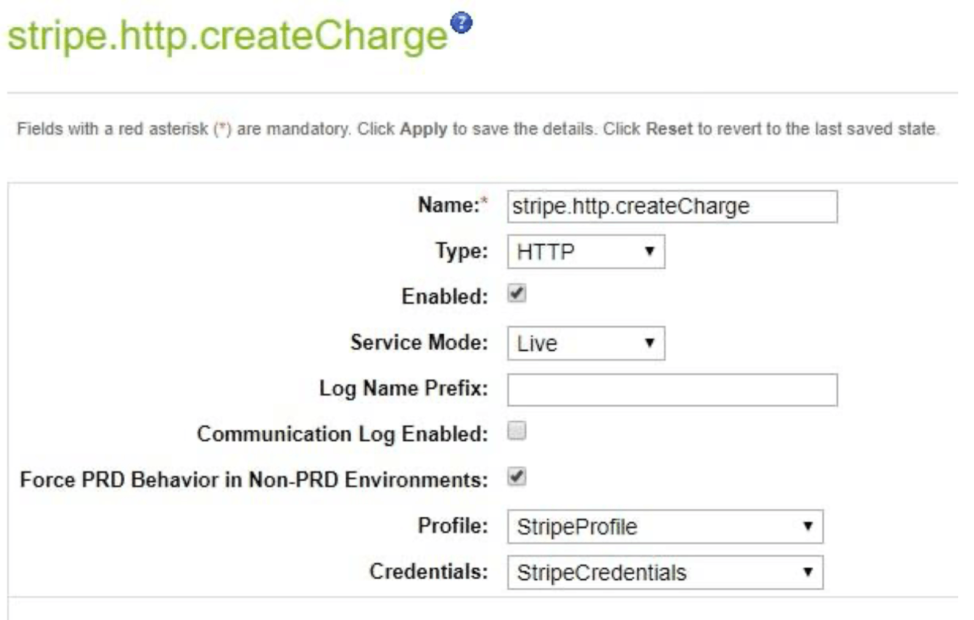
Task: Click the Profile label text
Action: click(453, 525)
